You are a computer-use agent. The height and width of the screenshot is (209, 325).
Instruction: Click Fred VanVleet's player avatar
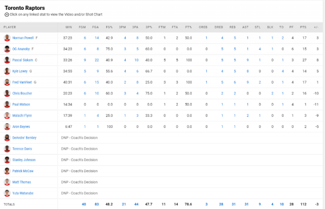coord(7,82)
